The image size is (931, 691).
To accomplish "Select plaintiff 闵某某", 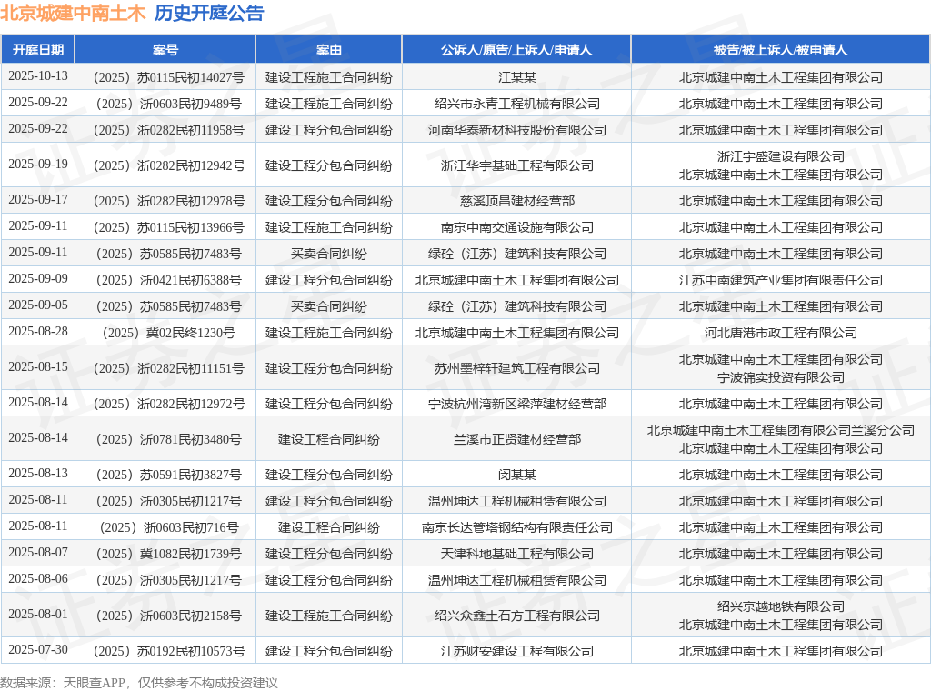I will click(x=516, y=475).
